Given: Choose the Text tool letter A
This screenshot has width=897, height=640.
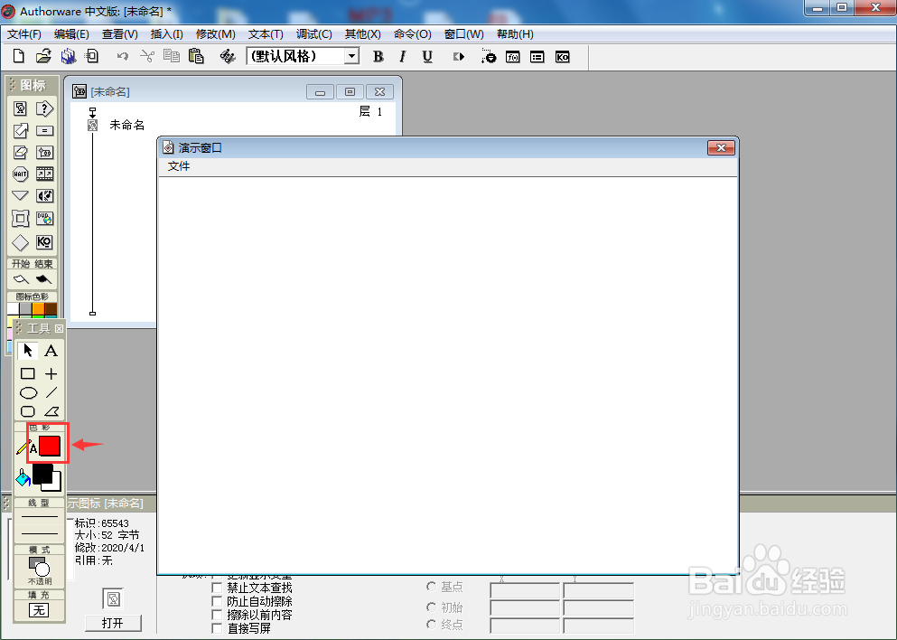Looking at the screenshot, I should [x=51, y=351].
